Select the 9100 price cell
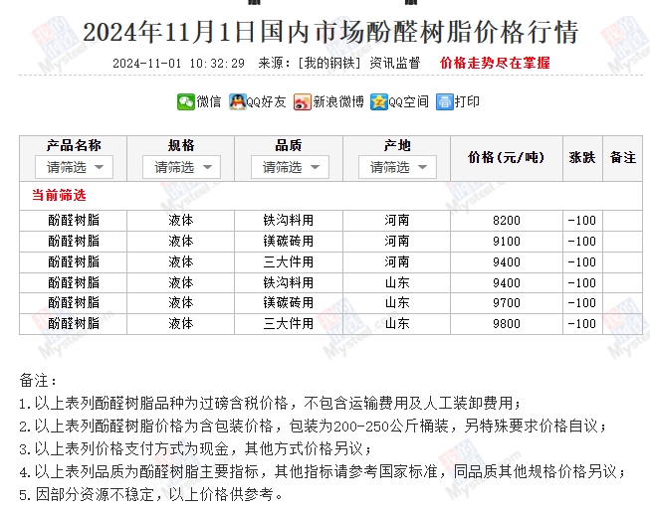Screen dimensions: 650x516 click(x=506, y=241)
